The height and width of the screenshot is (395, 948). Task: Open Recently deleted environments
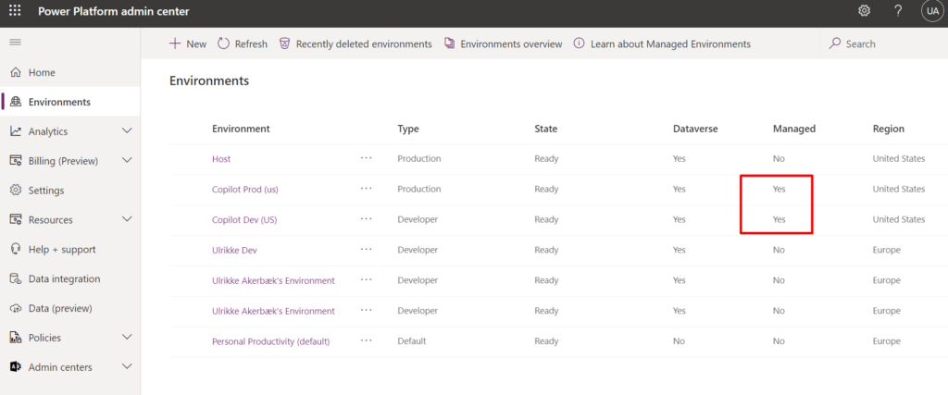pos(355,44)
